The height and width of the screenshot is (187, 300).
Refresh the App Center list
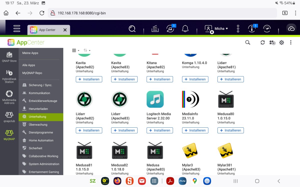click(x=262, y=43)
